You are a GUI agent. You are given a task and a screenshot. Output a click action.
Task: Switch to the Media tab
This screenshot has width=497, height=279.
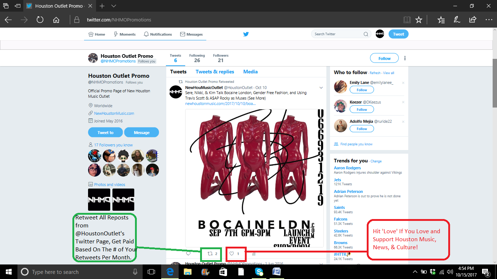pyautogui.click(x=250, y=72)
